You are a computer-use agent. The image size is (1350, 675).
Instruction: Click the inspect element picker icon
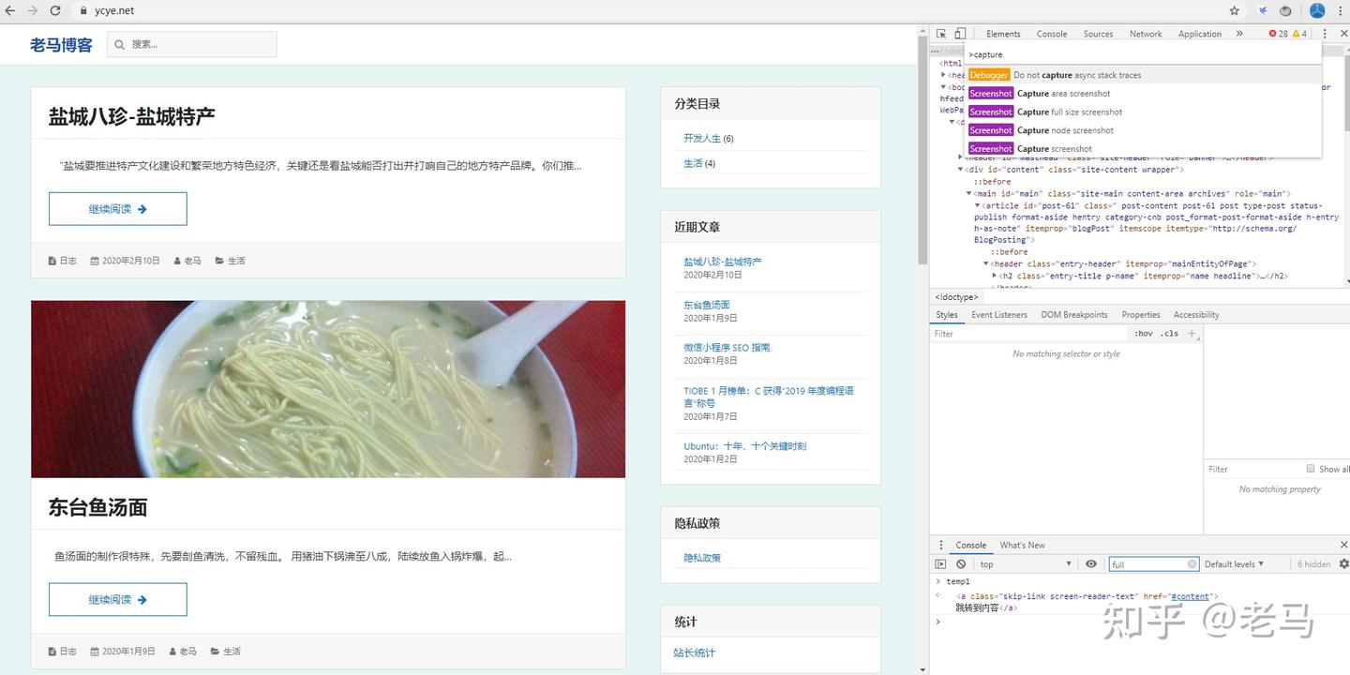coord(941,34)
